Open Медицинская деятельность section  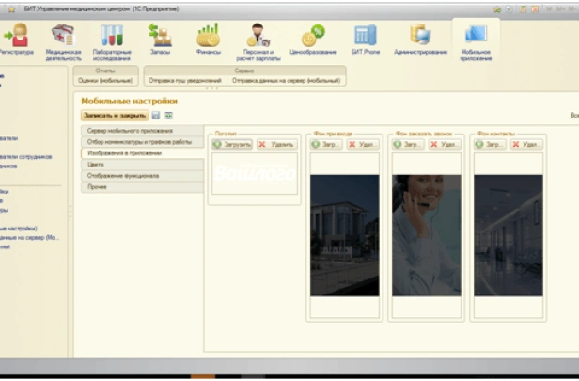pos(63,41)
